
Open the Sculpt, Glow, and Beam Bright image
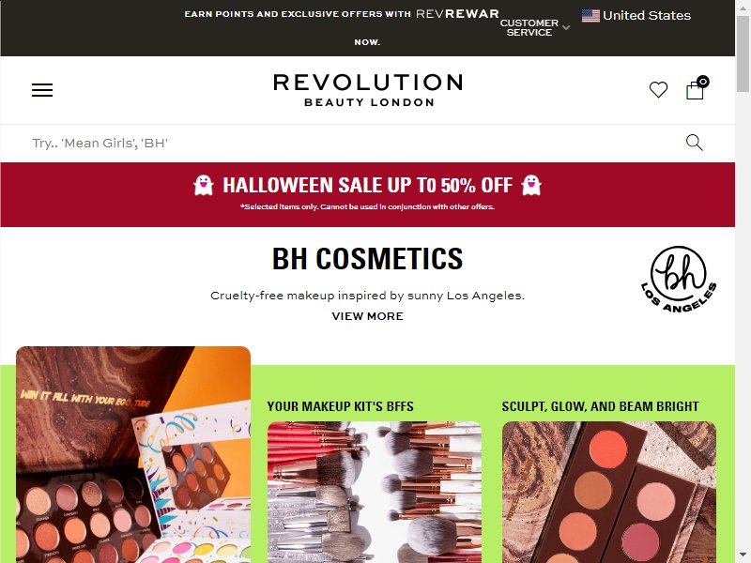608,492
